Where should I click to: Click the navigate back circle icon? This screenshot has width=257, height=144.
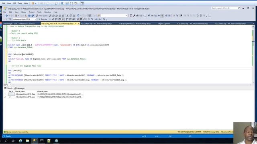click(x=6, y=16)
